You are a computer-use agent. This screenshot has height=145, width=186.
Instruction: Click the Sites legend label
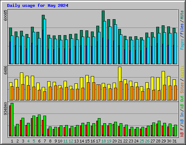[182, 88]
